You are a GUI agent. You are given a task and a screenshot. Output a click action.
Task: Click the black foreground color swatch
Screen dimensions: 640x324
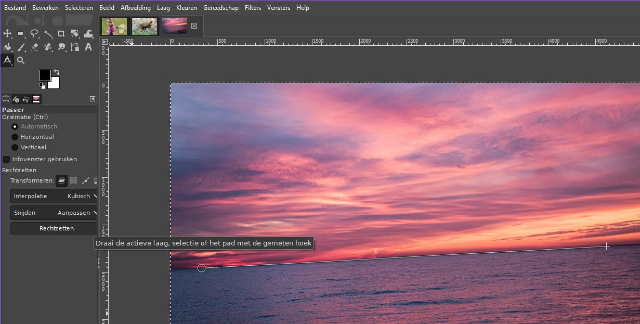(45, 75)
